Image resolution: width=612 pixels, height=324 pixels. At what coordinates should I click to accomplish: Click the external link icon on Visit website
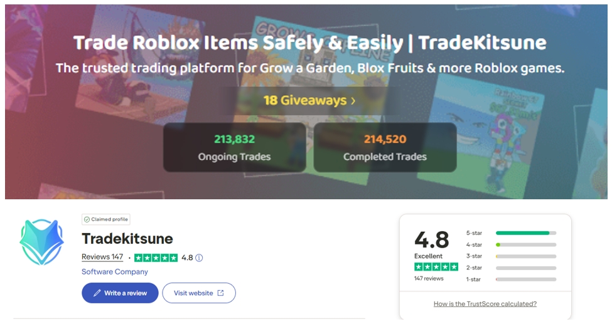220,293
